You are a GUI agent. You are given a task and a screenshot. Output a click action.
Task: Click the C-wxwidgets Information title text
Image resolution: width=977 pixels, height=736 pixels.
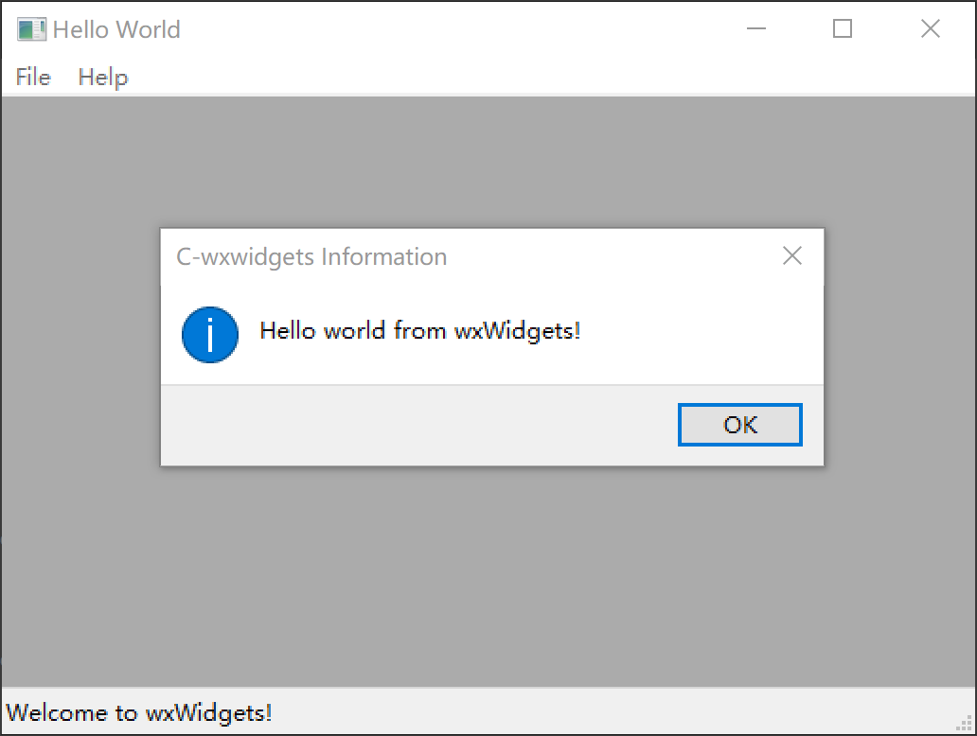click(311, 256)
